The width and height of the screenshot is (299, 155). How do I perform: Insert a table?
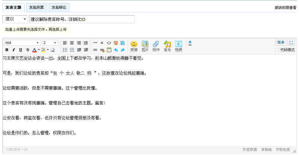pos(109,50)
